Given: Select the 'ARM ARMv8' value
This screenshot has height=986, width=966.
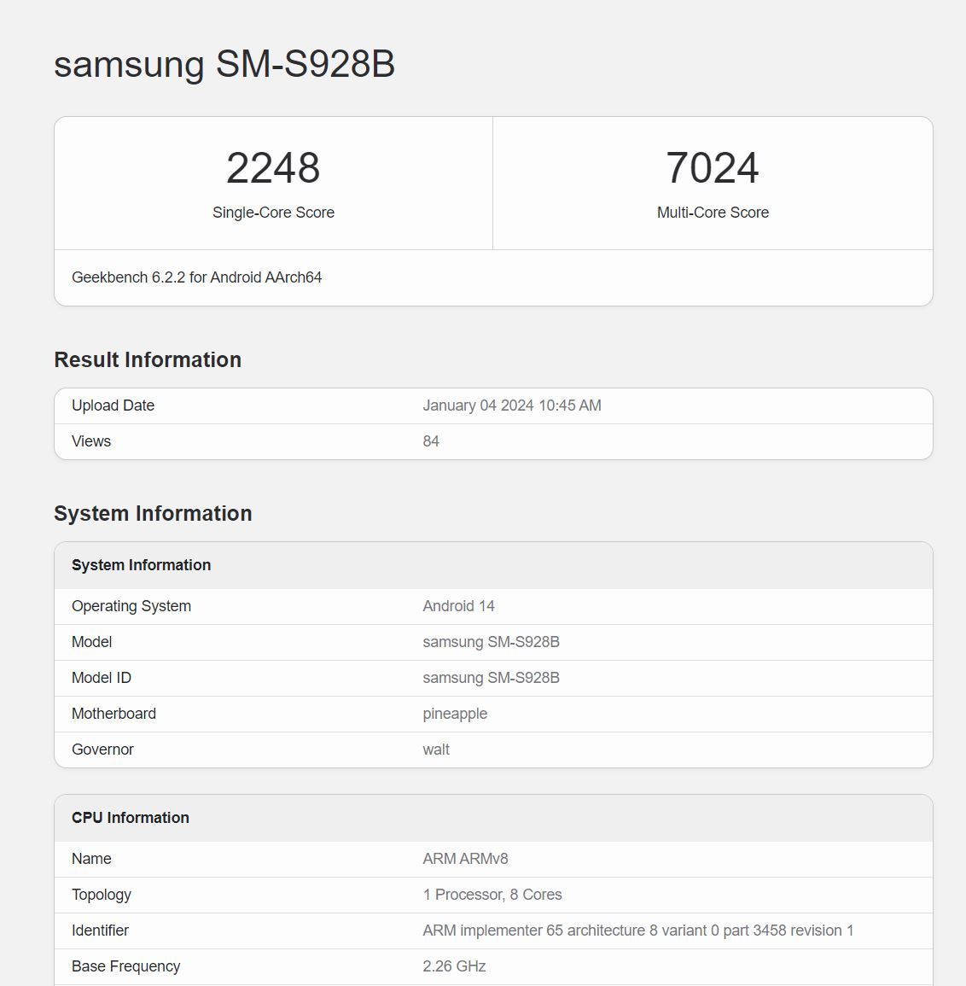Looking at the screenshot, I should 466,859.
